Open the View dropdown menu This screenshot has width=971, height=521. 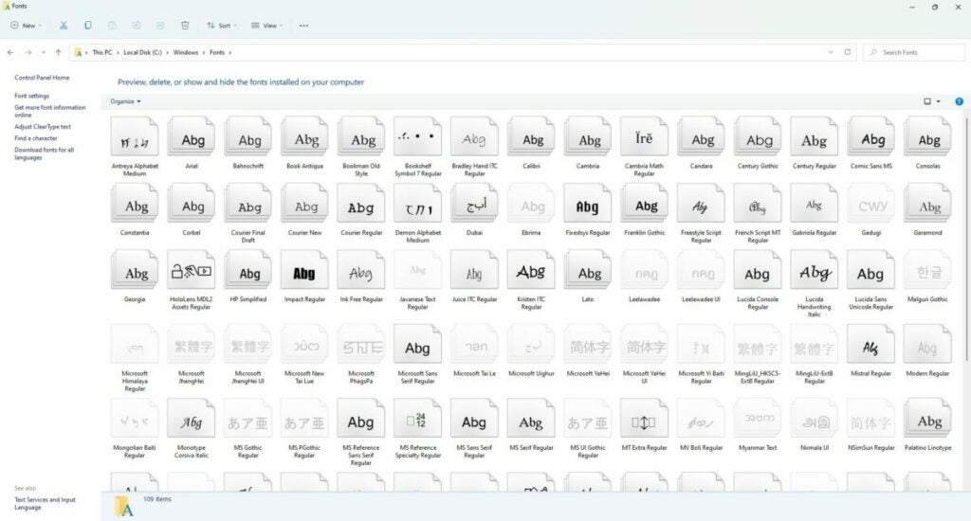[x=266, y=26]
